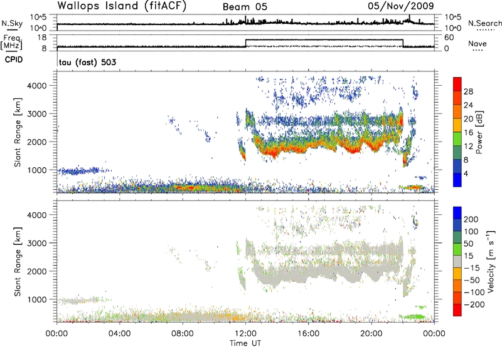Click the red swatch atop the power colorbar
502x347 pixels.
pos(457,84)
